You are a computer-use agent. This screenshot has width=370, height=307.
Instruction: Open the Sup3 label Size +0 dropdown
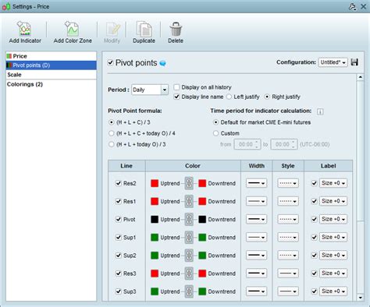333,291
